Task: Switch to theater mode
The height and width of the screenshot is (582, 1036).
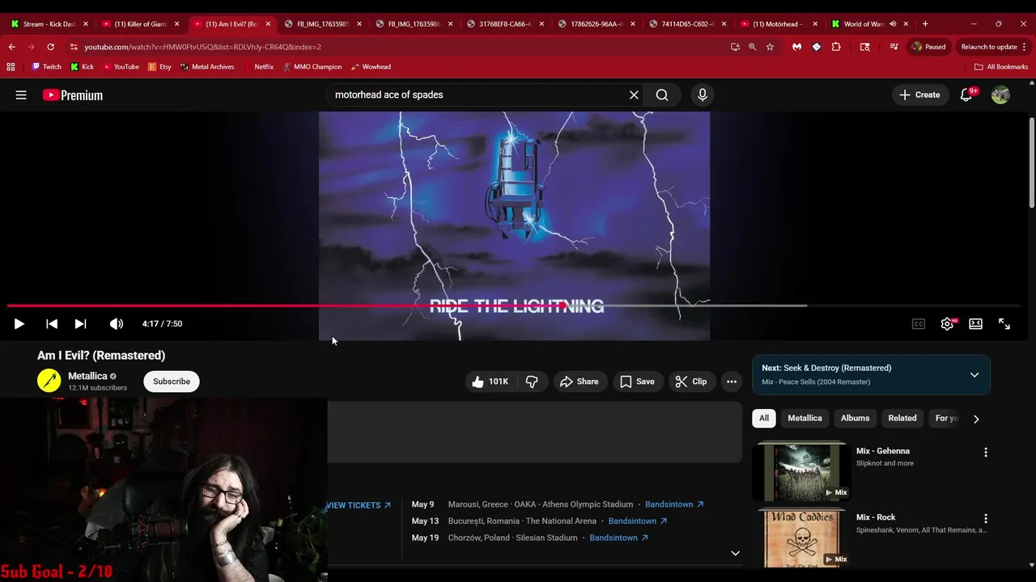Action: click(975, 323)
